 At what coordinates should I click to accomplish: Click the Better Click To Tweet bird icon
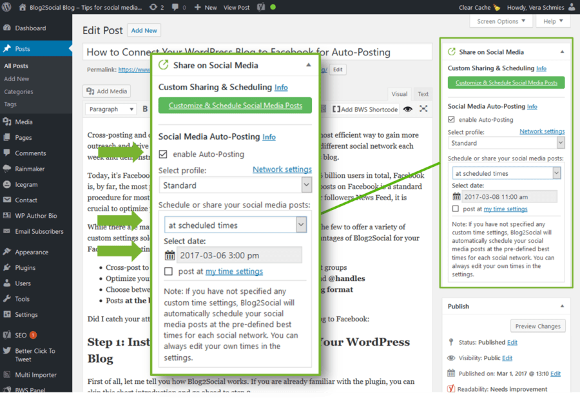click(x=6, y=350)
